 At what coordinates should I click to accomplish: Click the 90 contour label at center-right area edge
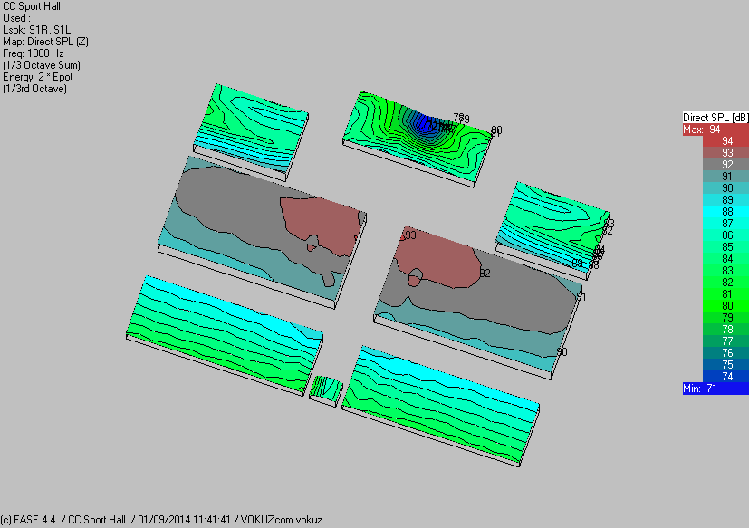tap(562, 351)
